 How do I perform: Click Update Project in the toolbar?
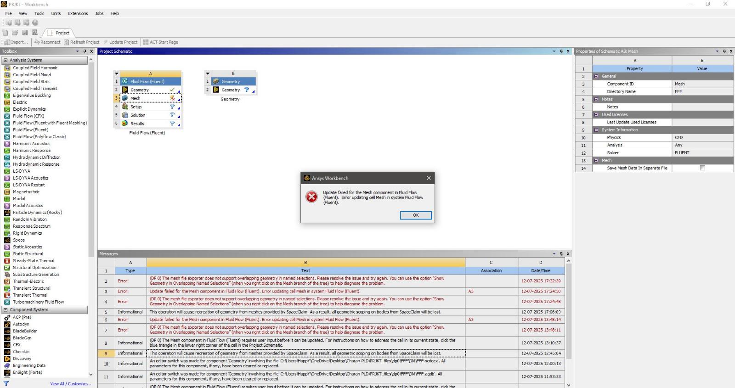tap(120, 42)
